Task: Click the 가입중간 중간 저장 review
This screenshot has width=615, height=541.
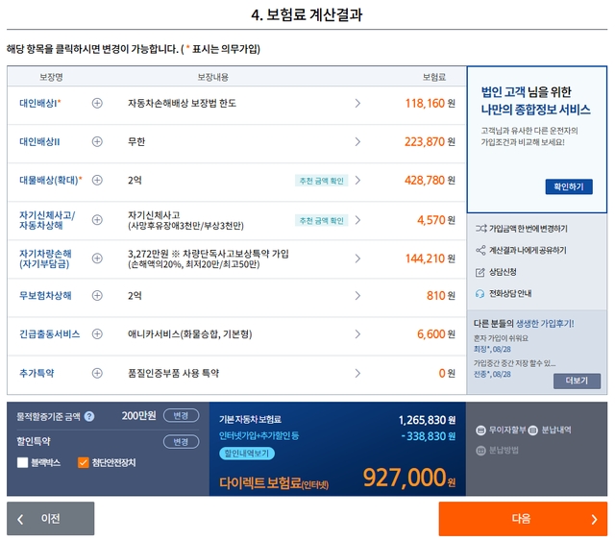Action: pyautogui.click(x=514, y=363)
